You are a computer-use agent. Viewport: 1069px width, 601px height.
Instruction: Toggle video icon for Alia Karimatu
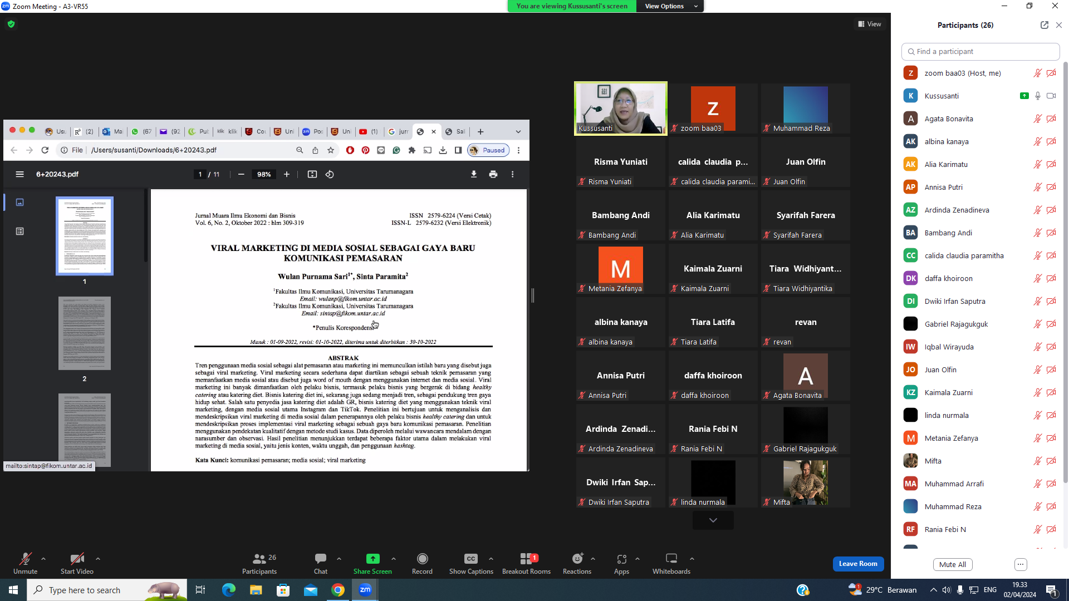pyautogui.click(x=1051, y=164)
